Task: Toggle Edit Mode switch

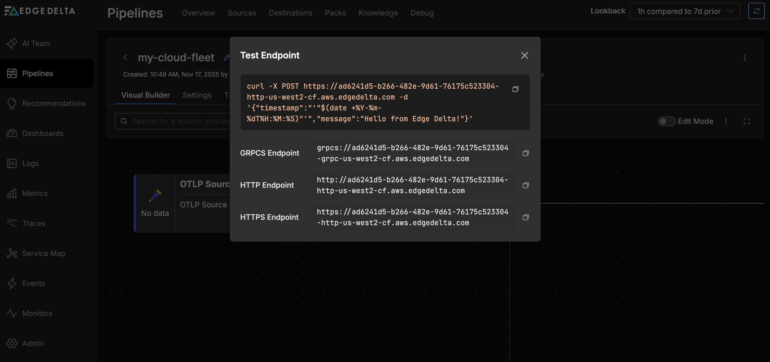Action: pyautogui.click(x=666, y=121)
